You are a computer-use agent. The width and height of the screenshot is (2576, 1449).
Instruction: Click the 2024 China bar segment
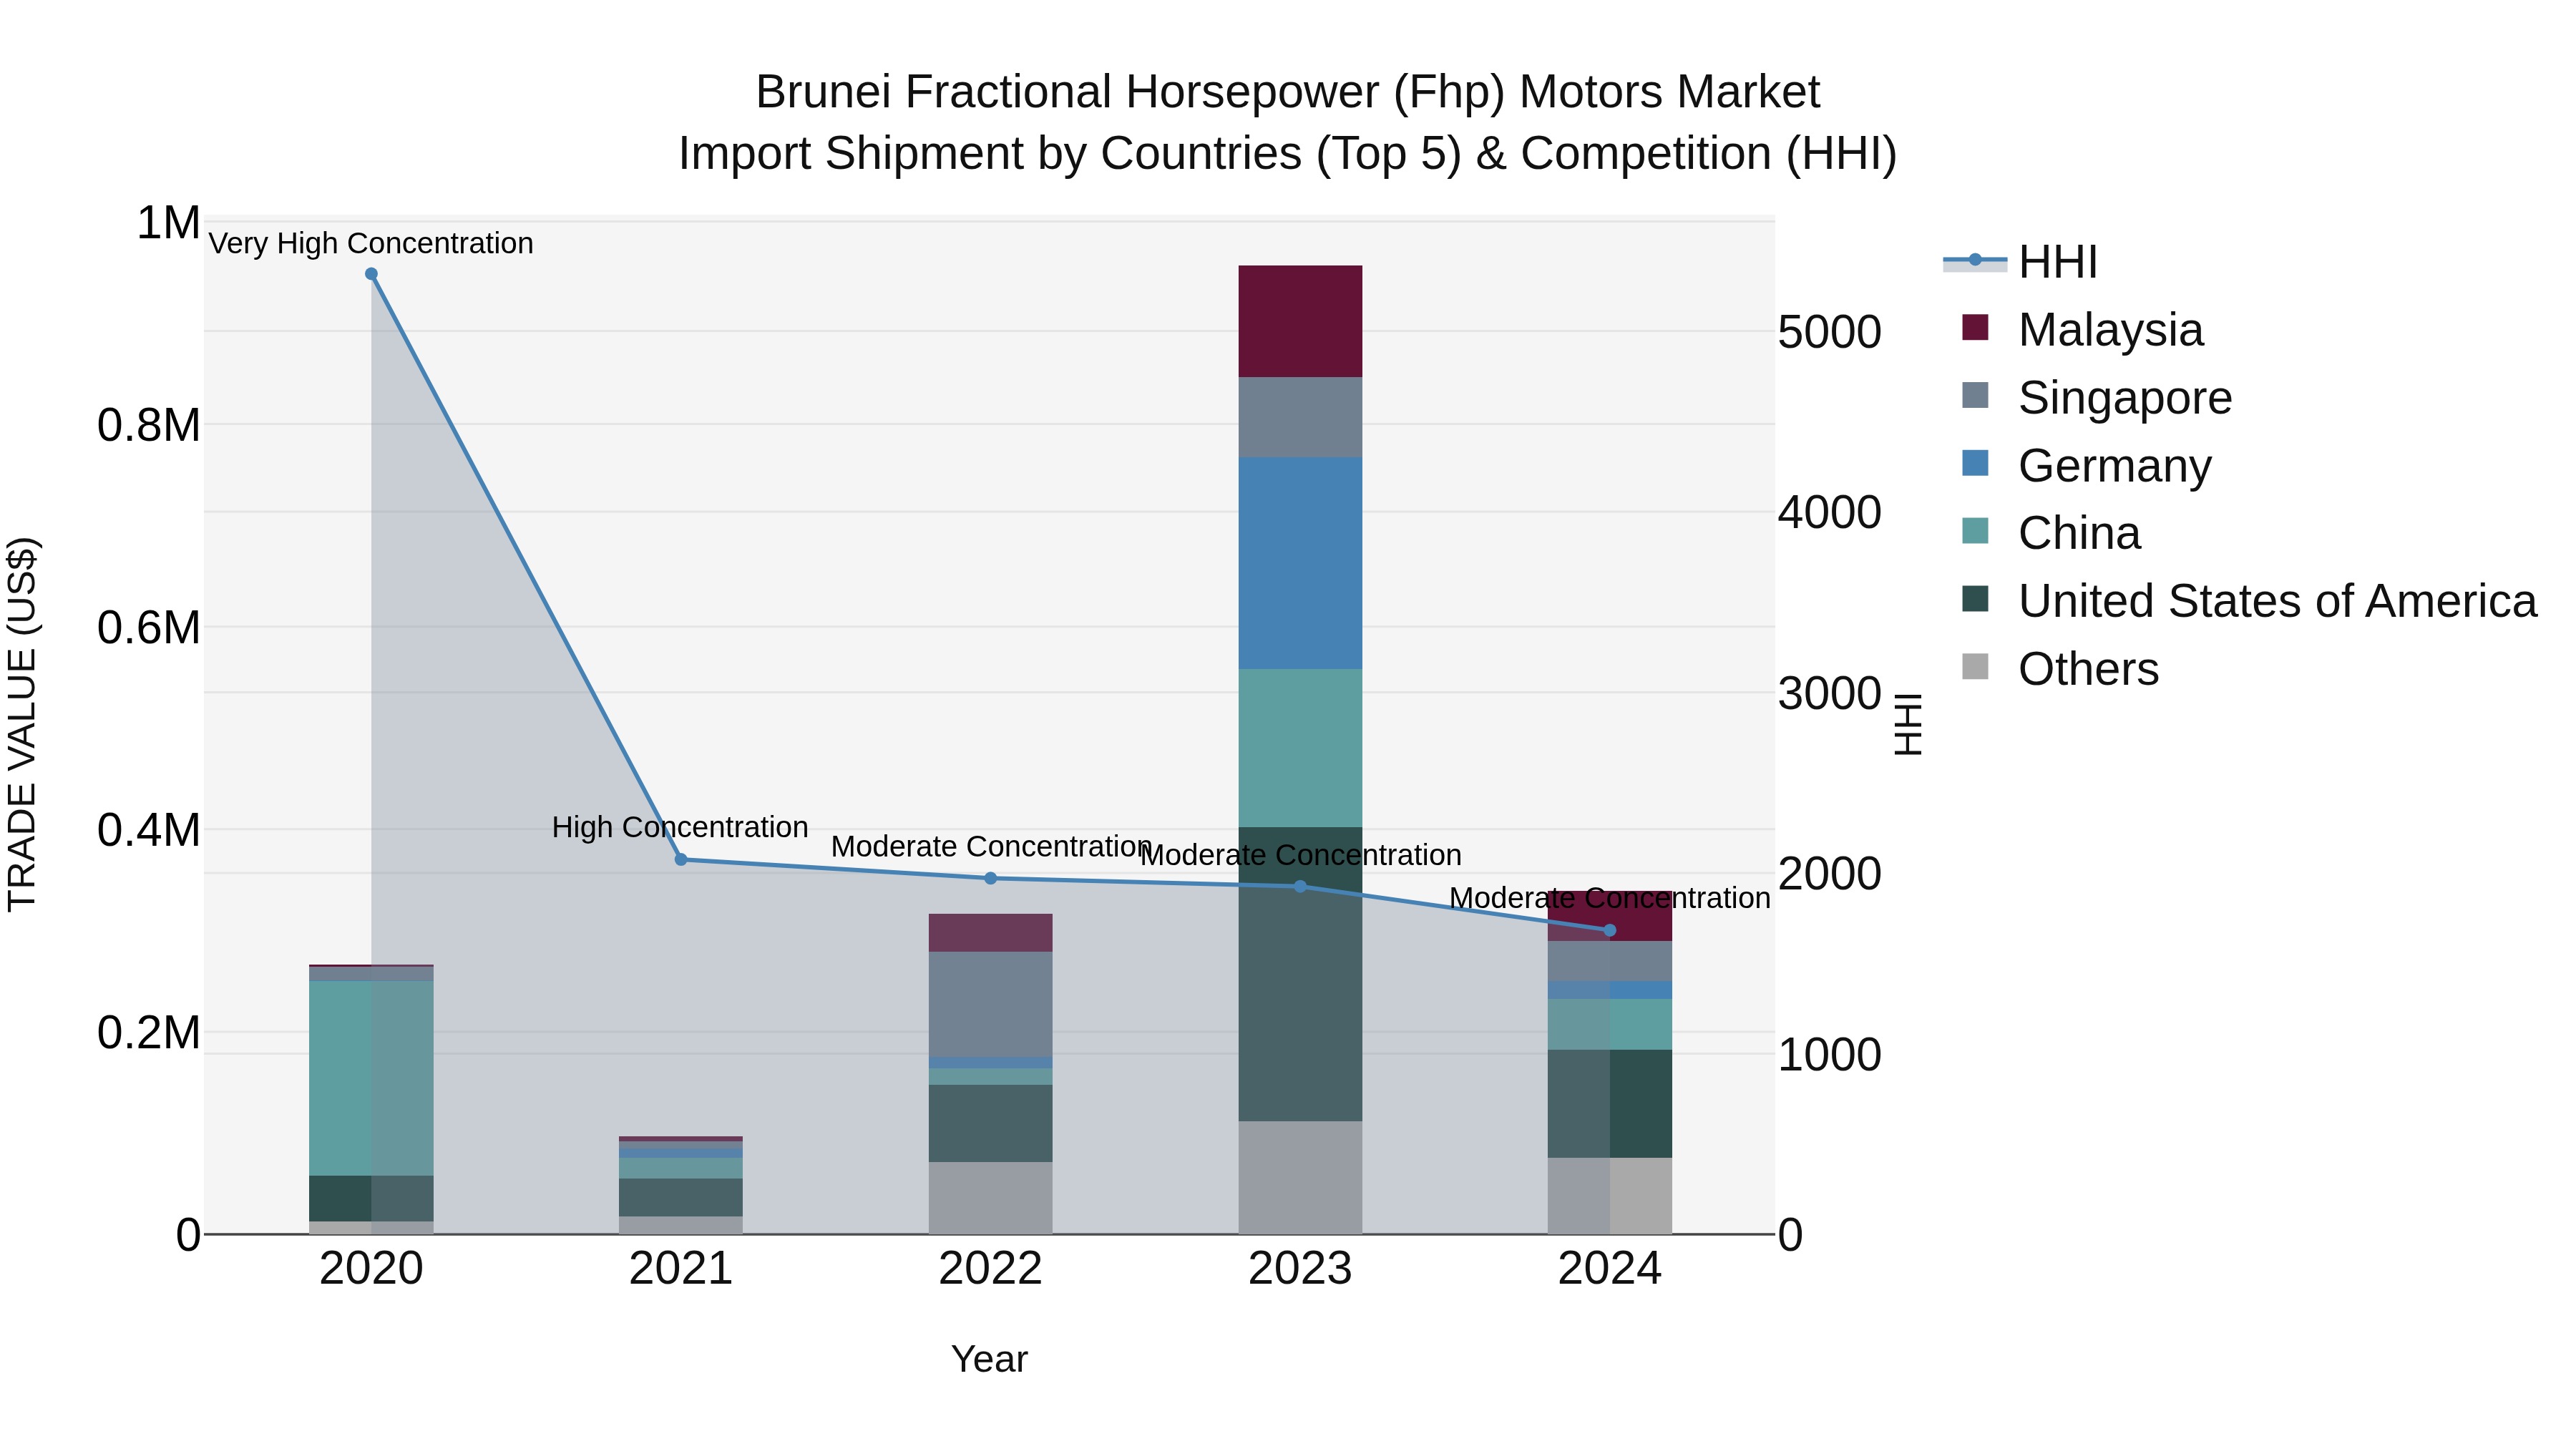(x=1610, y=1024)
